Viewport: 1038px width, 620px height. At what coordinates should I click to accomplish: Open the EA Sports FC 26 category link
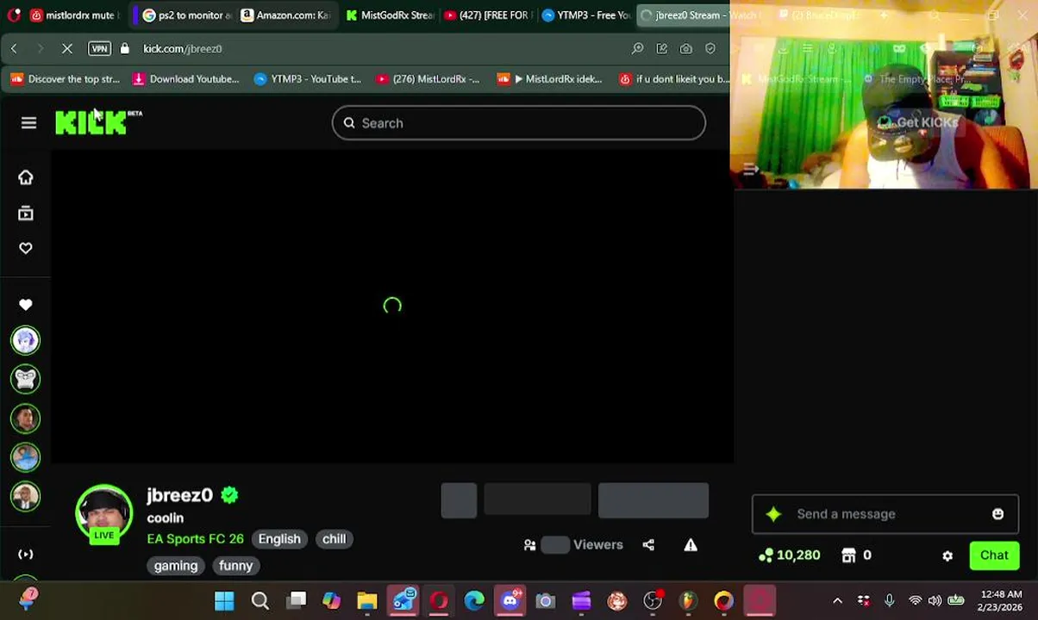point(196,539)
